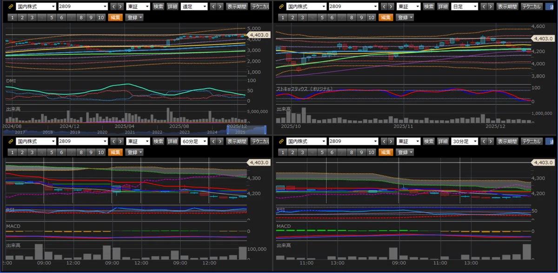Image resolution: width=558 pixels, height=273 pixels.
Task: Go to next stock code in 日足 panel
Action: 392,7
